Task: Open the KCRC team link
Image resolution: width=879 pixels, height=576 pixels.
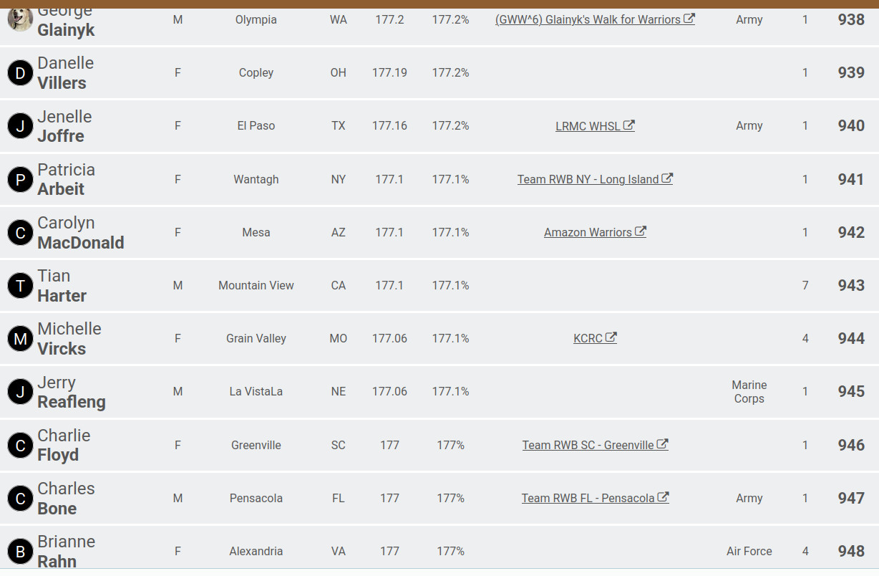Action: tap(588, 338)
